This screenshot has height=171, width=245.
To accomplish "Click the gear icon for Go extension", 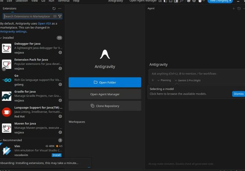I will click(x=60, y=85).
